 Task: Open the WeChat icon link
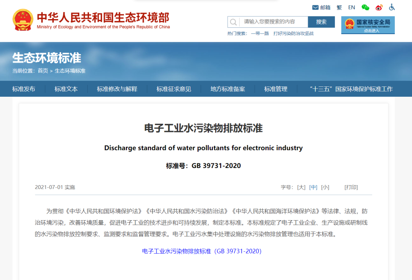pyautogui.click(x=365, y=7)
